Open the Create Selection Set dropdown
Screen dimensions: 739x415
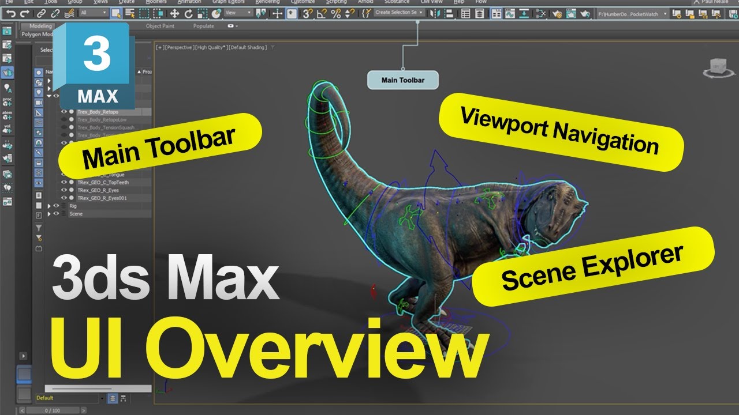(399, 13)
